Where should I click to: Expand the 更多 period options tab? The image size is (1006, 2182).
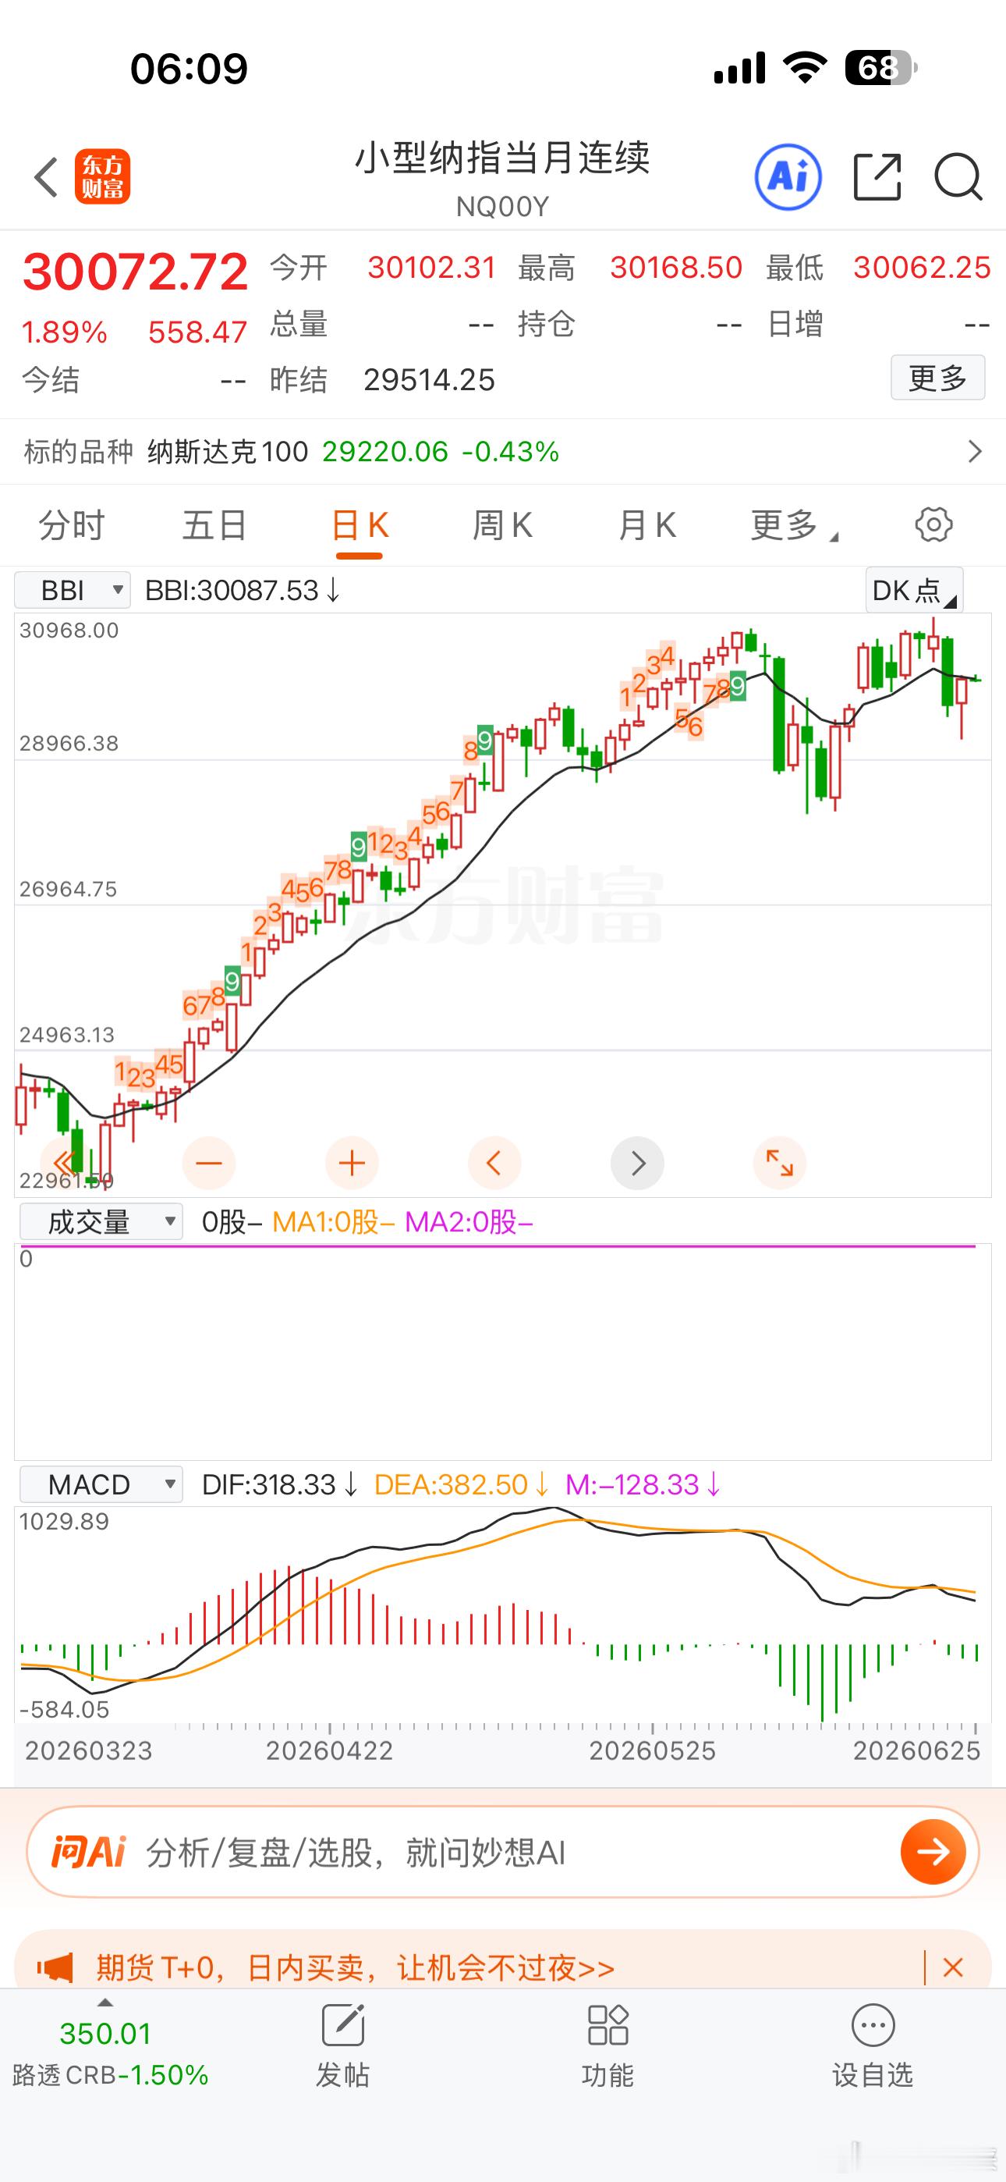coord(793,525)
